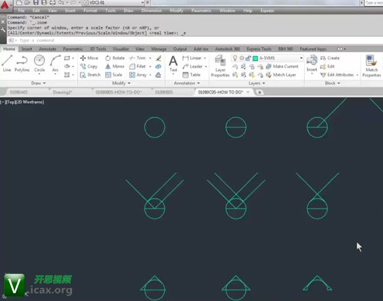
Task: Switch to 01090A05 document tab
Action: [x=19, y=92]
